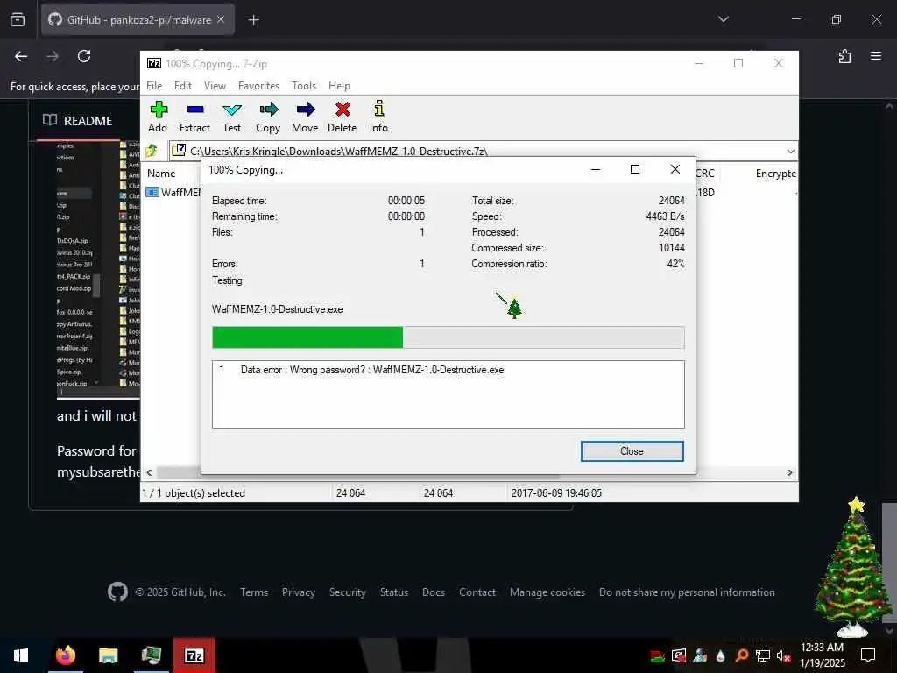Click the Name column header
This screenshot has height=673, width=897.
[161, 174]
